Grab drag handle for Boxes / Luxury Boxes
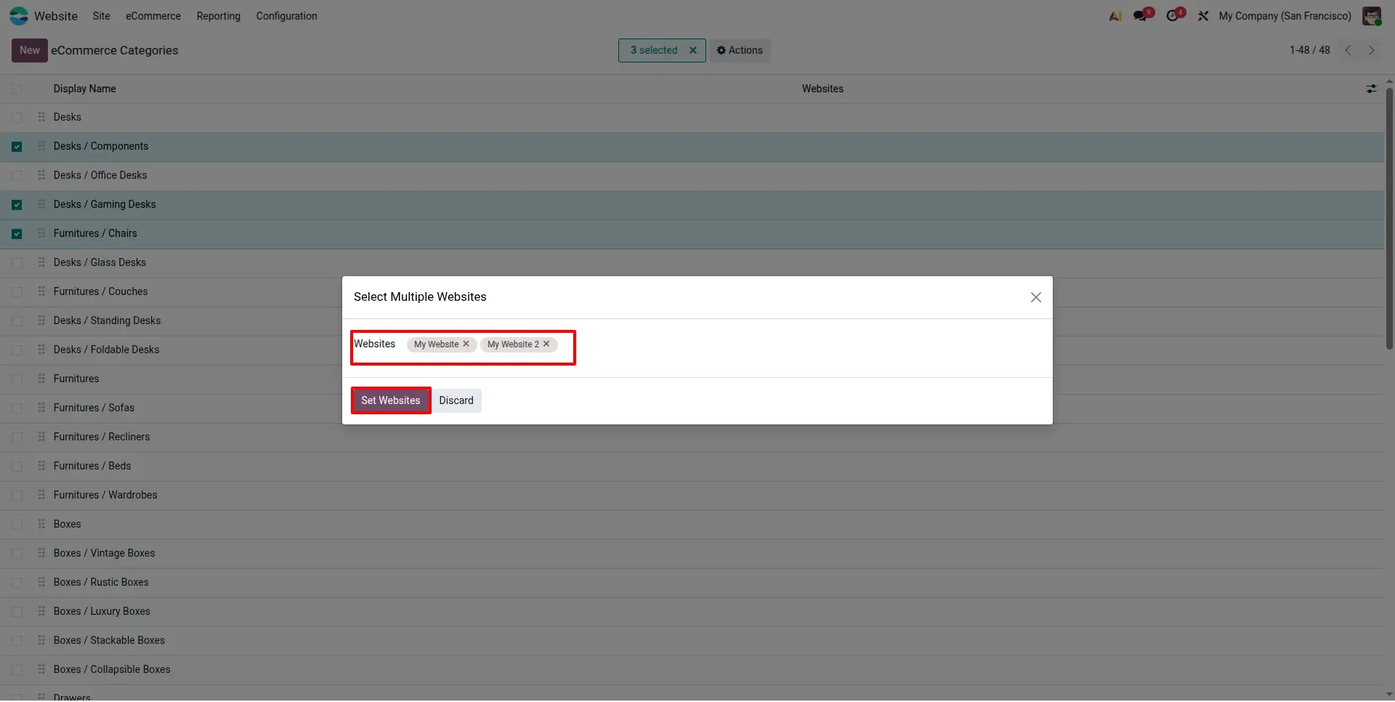This screenshot has height=702, width=1395. [x=41, y=611]
